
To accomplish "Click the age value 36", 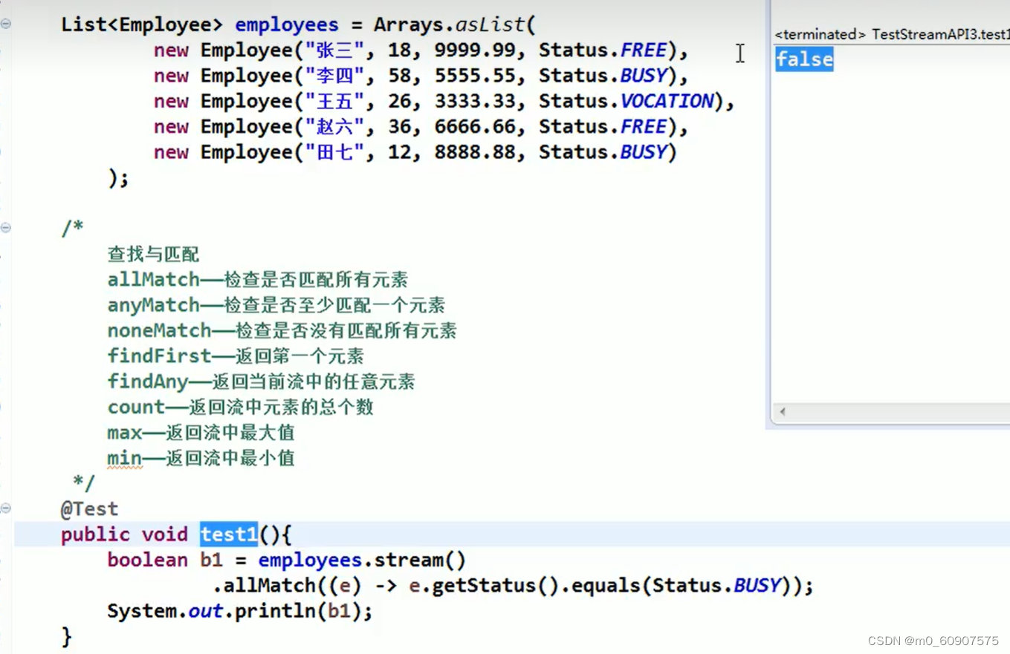I will [x=399, y=127].
